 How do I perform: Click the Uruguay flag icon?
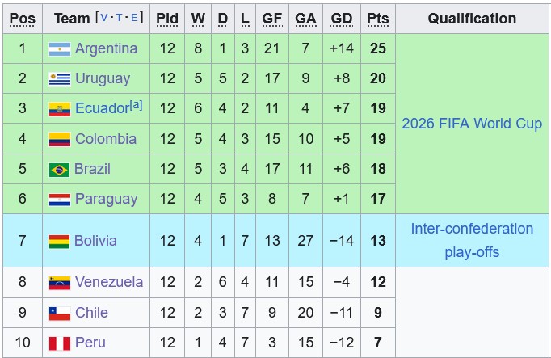pyautogui.click(x=60, y=78)
